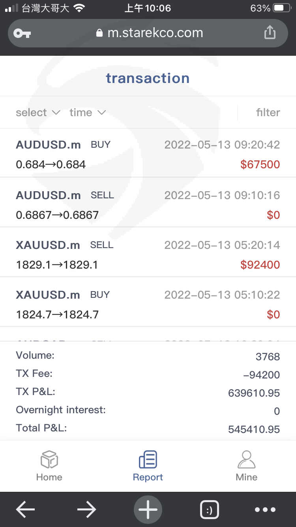Tap the filter button

coord(268,113)
